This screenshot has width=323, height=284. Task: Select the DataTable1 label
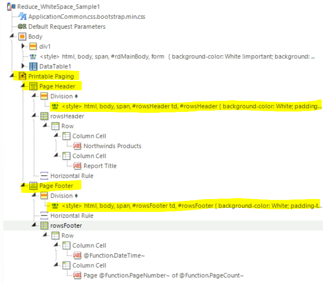coord(55,66)
